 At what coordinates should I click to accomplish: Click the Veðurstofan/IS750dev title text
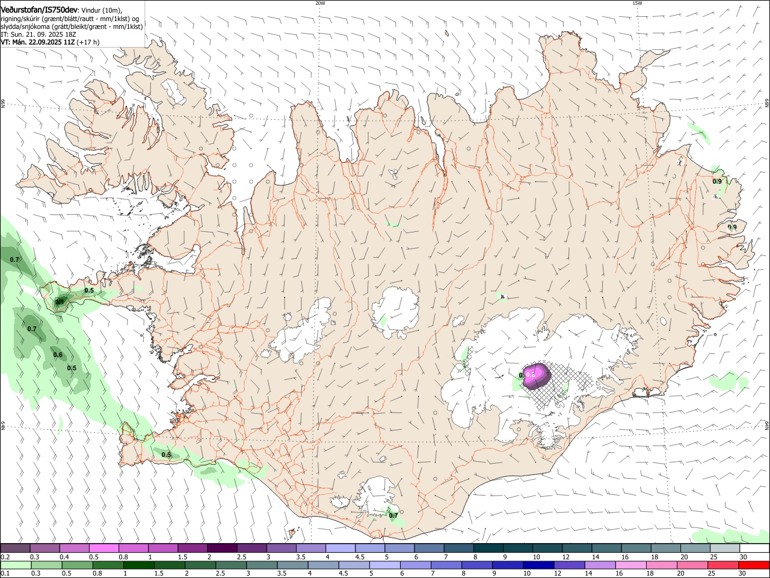(38, 10)
